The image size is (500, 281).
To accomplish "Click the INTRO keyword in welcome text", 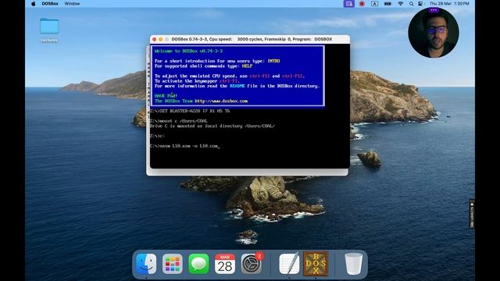I will click(273, 61).
